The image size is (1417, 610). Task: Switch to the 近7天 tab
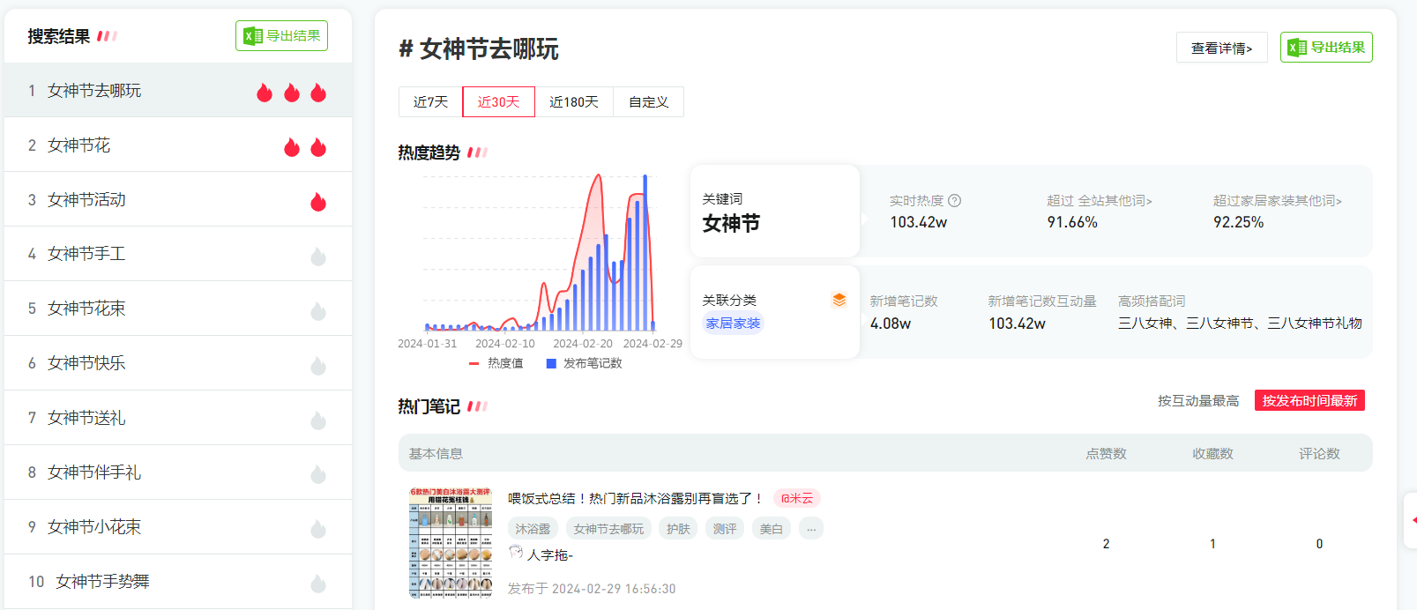430,102
